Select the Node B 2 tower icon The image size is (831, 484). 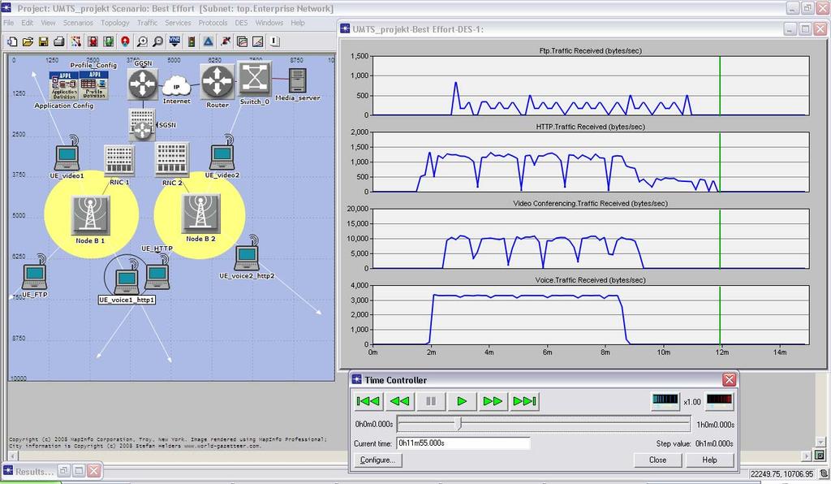click(200, 214)
